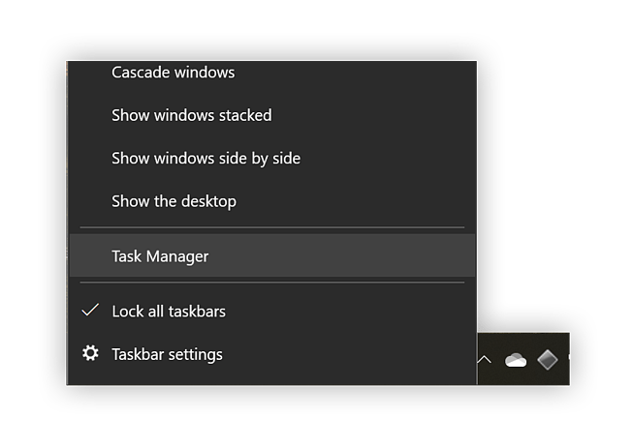Click the gear icon beside Taskbar settings

(90, 354)
